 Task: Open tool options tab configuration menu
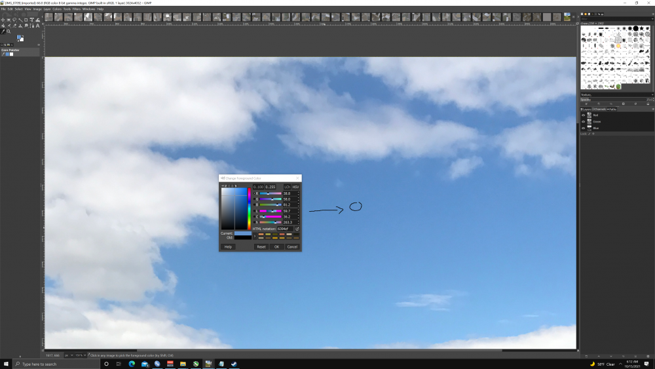point(39,45)
